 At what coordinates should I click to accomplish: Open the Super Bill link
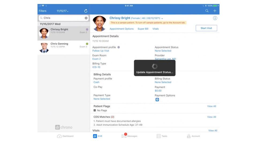(143, 29)
